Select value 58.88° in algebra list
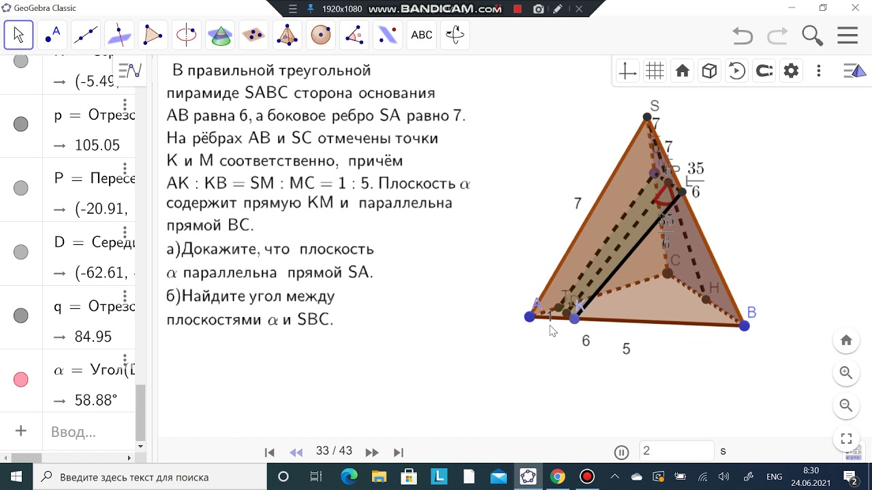The image size is (872, 490). (96, 400)
